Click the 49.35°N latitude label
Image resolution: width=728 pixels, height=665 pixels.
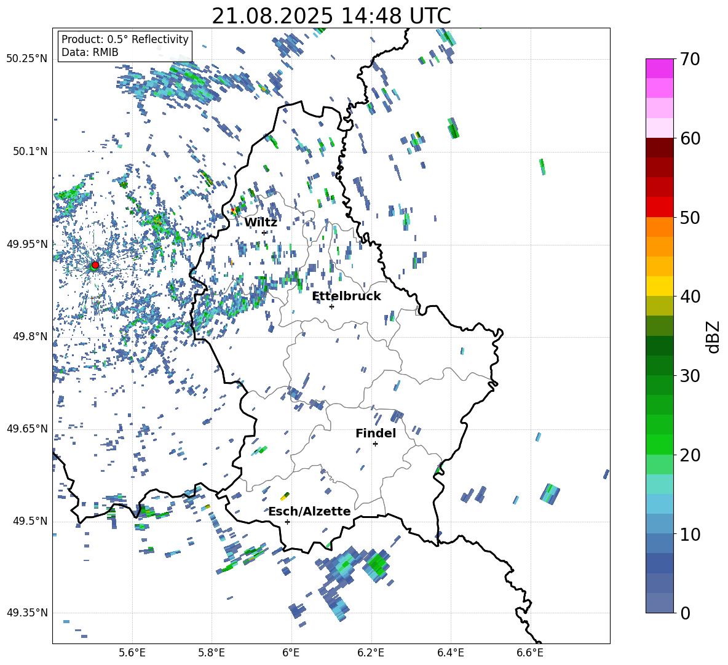pyautogui.click(x=27, y=613)
